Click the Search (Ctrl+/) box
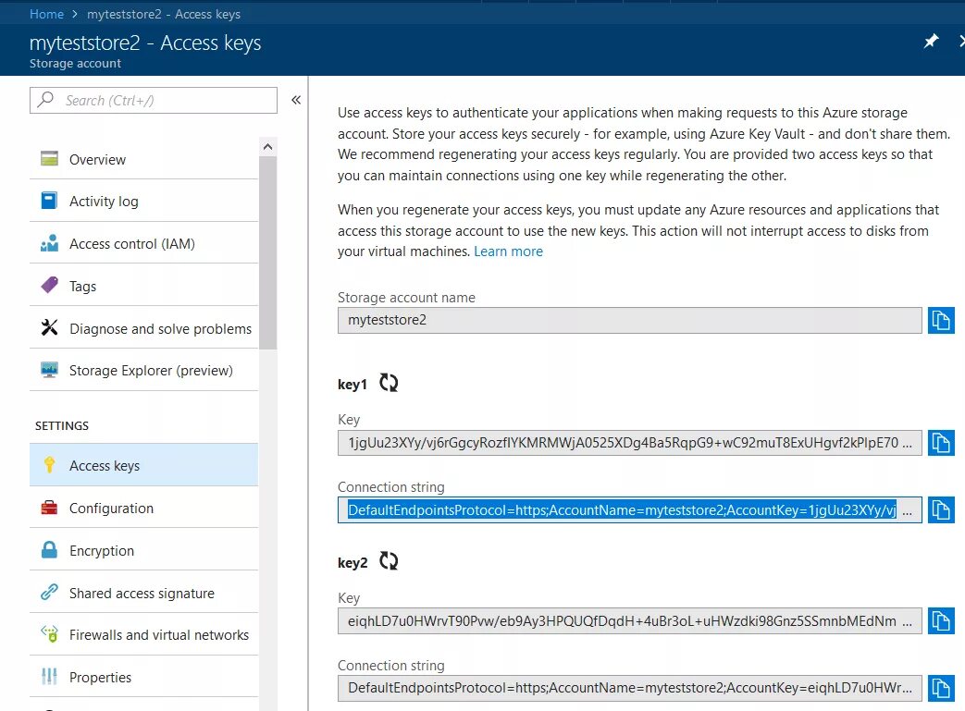 point(154,100)
